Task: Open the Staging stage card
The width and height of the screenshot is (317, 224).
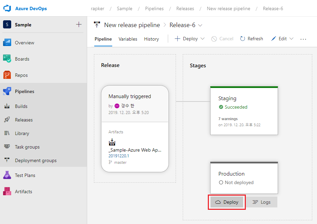Action: pos(244,111)
